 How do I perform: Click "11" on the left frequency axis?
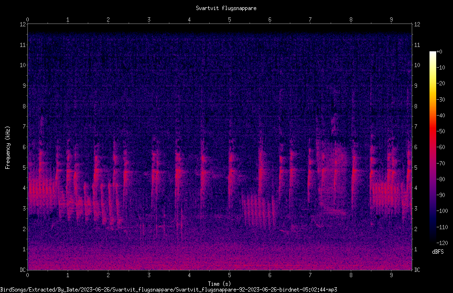tap(23, 45)
